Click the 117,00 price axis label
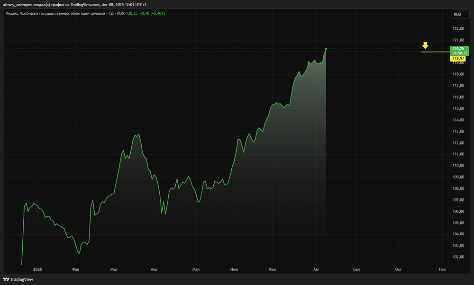Viewport: 474px width, 285px height. (458, 86)
